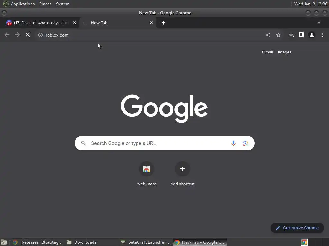Image resolution: width=329 pixels, height=246 pixels.
Task: Share this page icon in address bar
Action: point(268,35)
